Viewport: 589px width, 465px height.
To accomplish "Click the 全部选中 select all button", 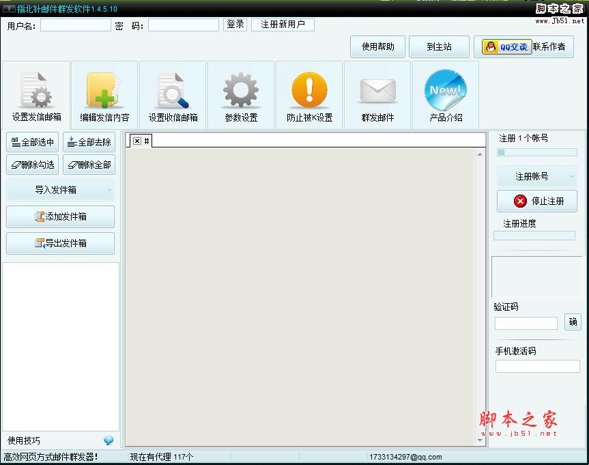I will [33, 143].
